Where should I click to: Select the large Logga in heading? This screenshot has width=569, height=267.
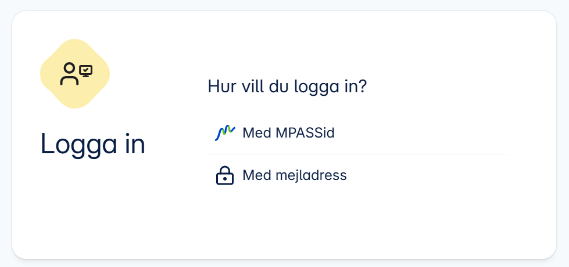click(x=93, y=144)
